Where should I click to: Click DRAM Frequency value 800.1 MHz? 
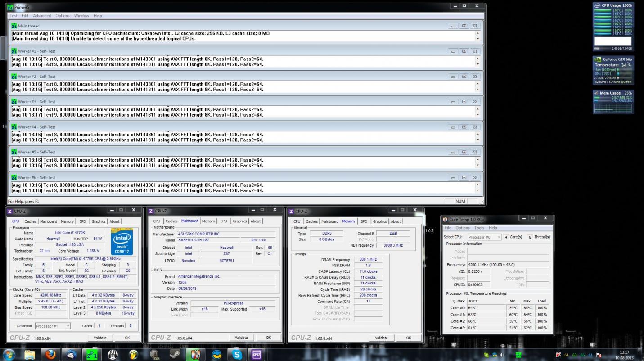pos(368,260)
